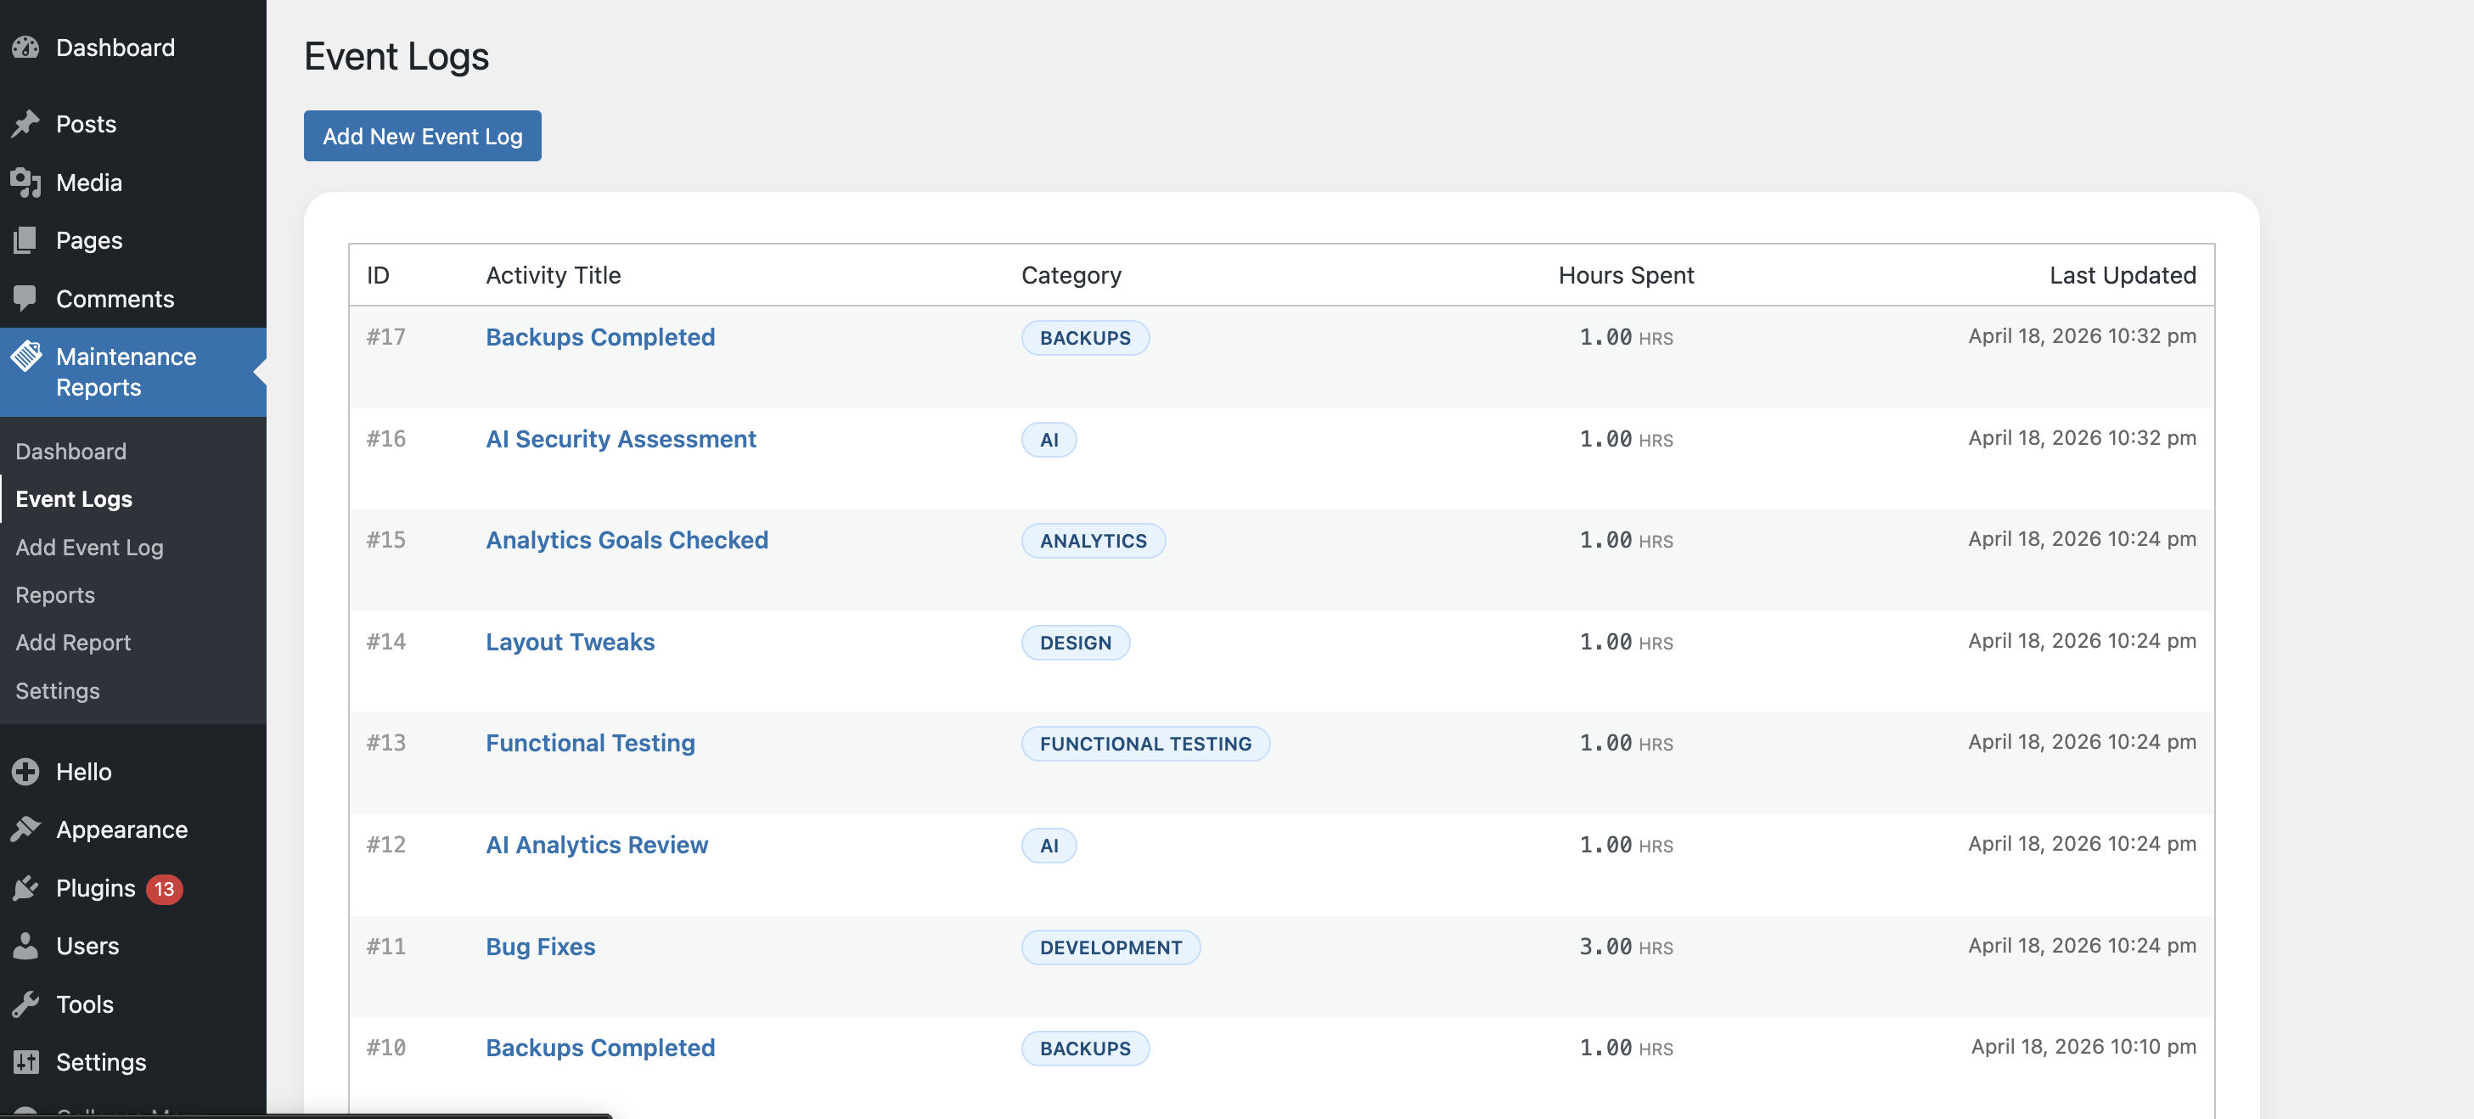
Task: Open the #17 Backups Completed log
Action: pyautogui.click(x=600, y=336)
